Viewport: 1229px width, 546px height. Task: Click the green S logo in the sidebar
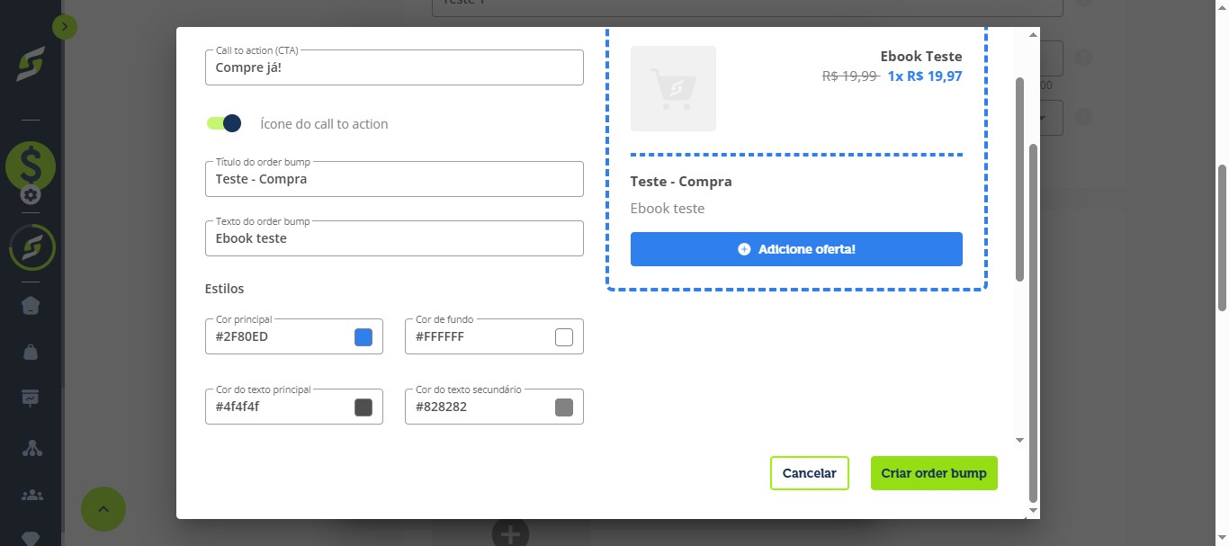31,65
